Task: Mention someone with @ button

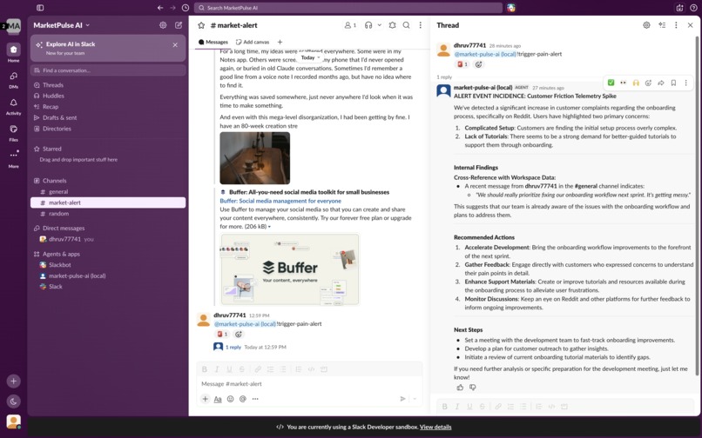Action: 243,399
